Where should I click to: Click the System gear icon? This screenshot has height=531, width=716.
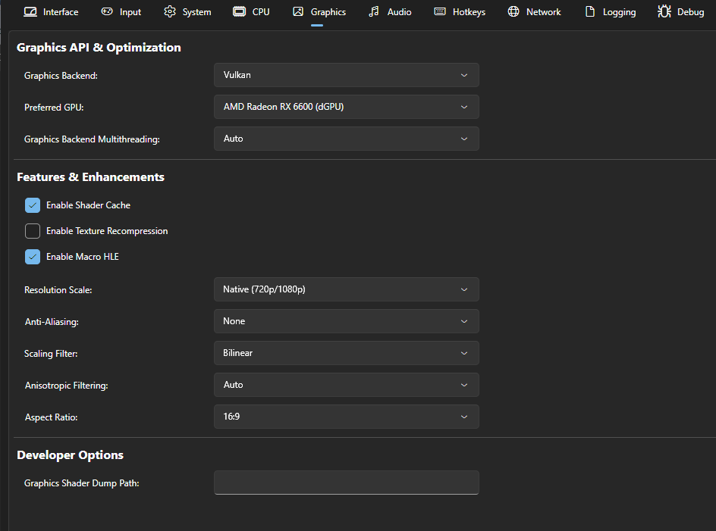(x=170, y=11)
